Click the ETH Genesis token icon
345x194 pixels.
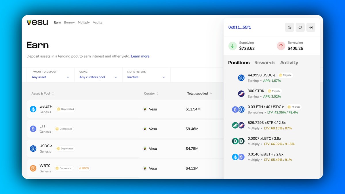tap(33, 129)
